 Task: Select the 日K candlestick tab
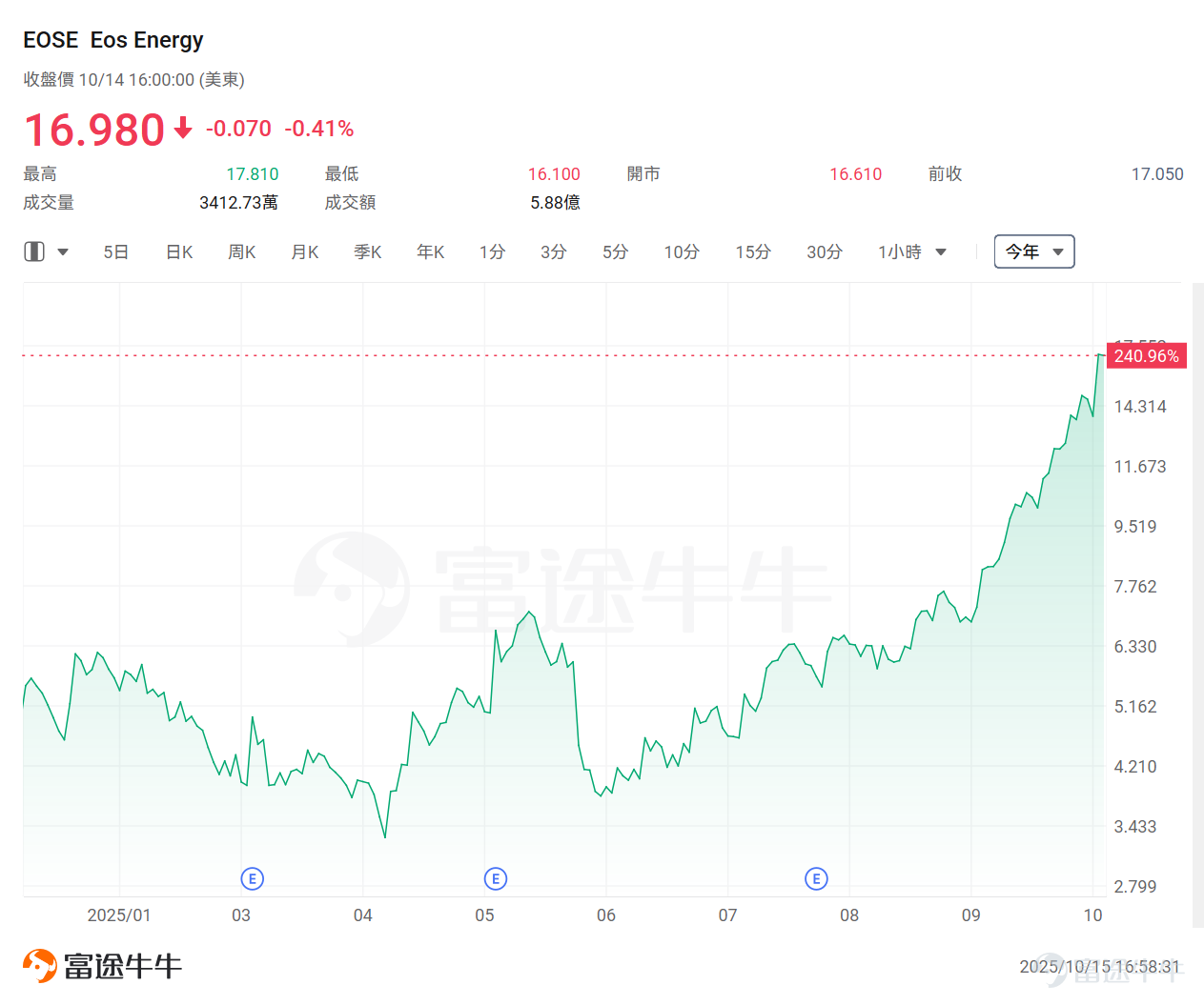point(179,252)
